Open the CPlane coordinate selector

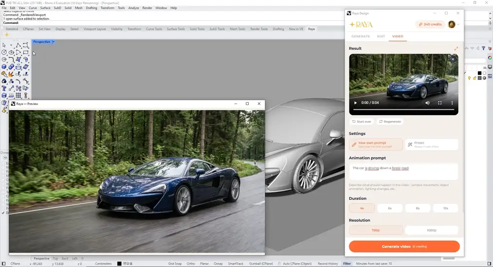[15, 264]
